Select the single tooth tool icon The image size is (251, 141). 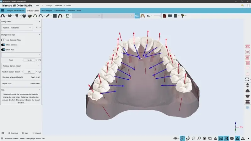(17, 16)
